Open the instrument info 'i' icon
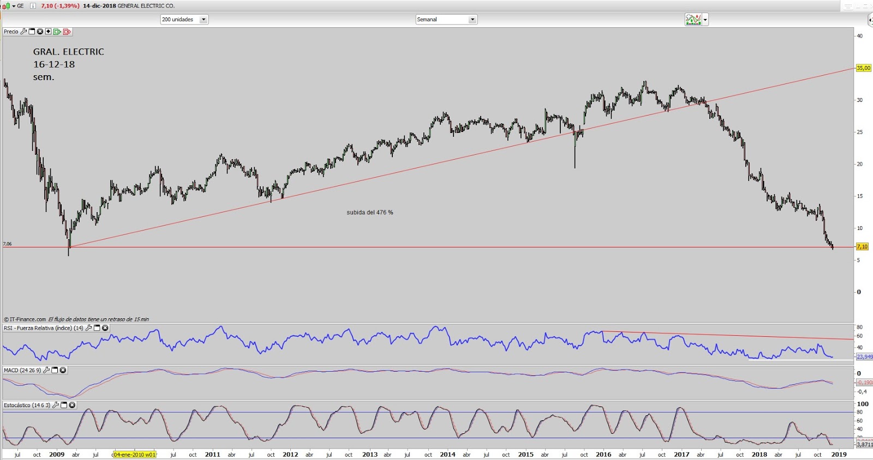873x460 pixels. pyautogui.click(x=33, y=6)
